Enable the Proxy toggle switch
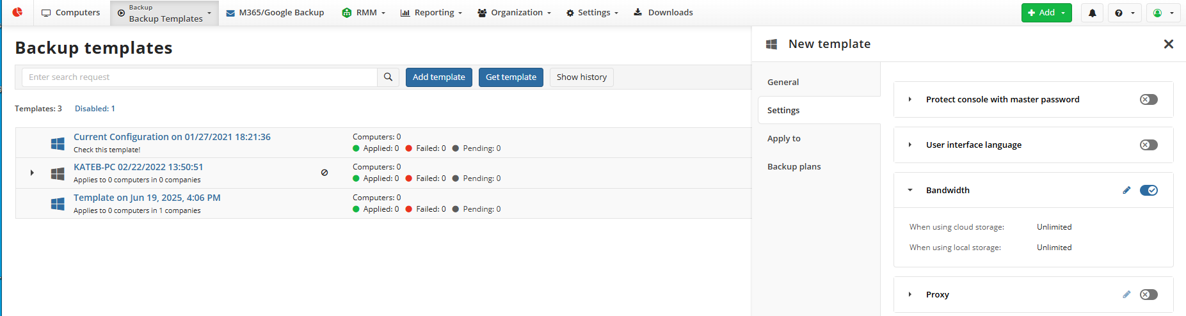The image size is (1186, 316). click(x=1149, y=294)
